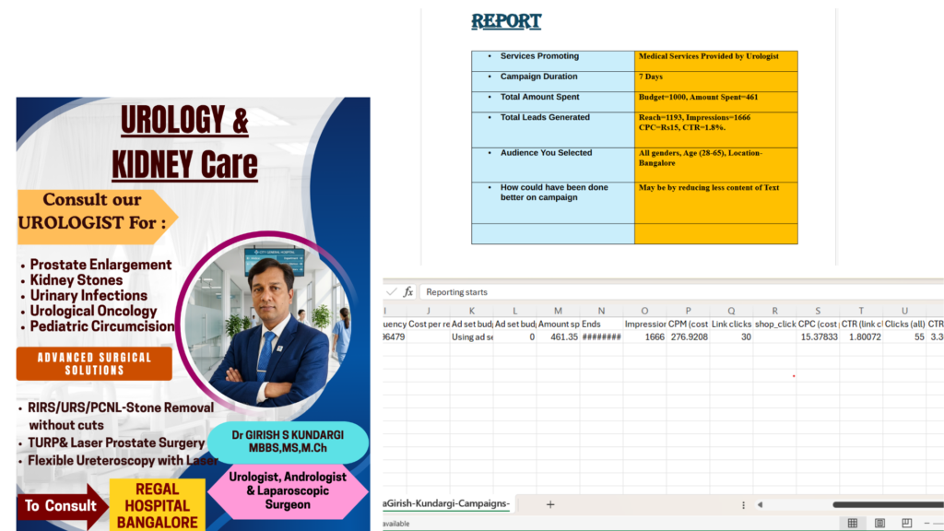Click the shop_click header cell
This screenshot has width=944, height=531.
(x=774, y=324)
